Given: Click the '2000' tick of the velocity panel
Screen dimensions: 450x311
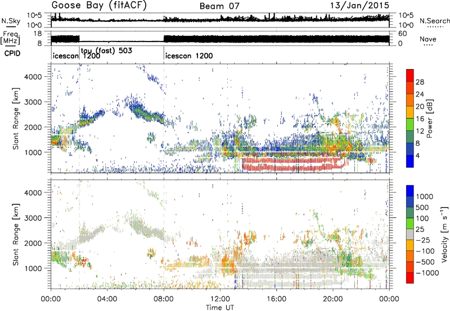Looking at the screenshot, I should pos(34,243).
